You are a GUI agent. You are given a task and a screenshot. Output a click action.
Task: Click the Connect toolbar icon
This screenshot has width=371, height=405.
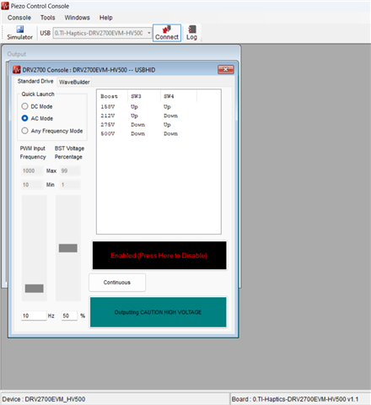coord(167,33)
